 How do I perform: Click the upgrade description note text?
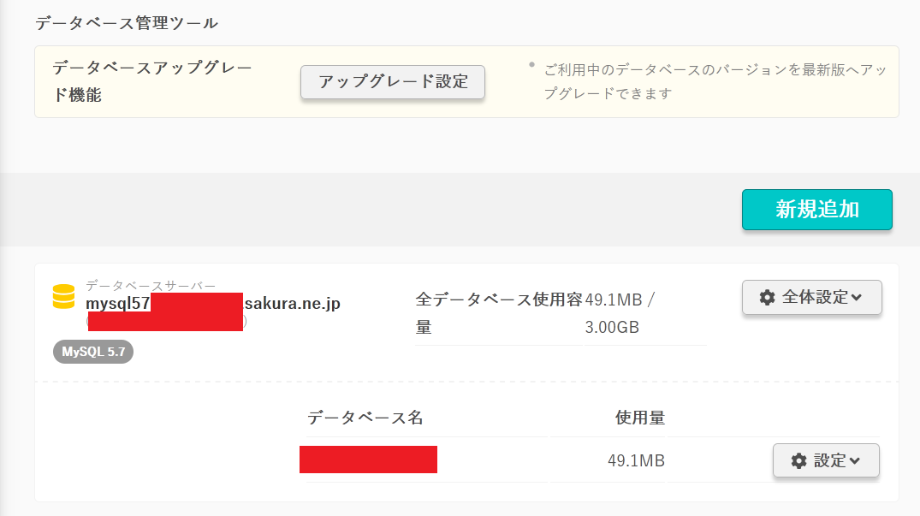click(x=715, y=82)
